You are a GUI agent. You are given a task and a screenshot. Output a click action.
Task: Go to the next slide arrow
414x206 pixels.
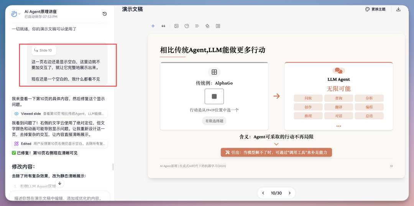coord(290,193)
